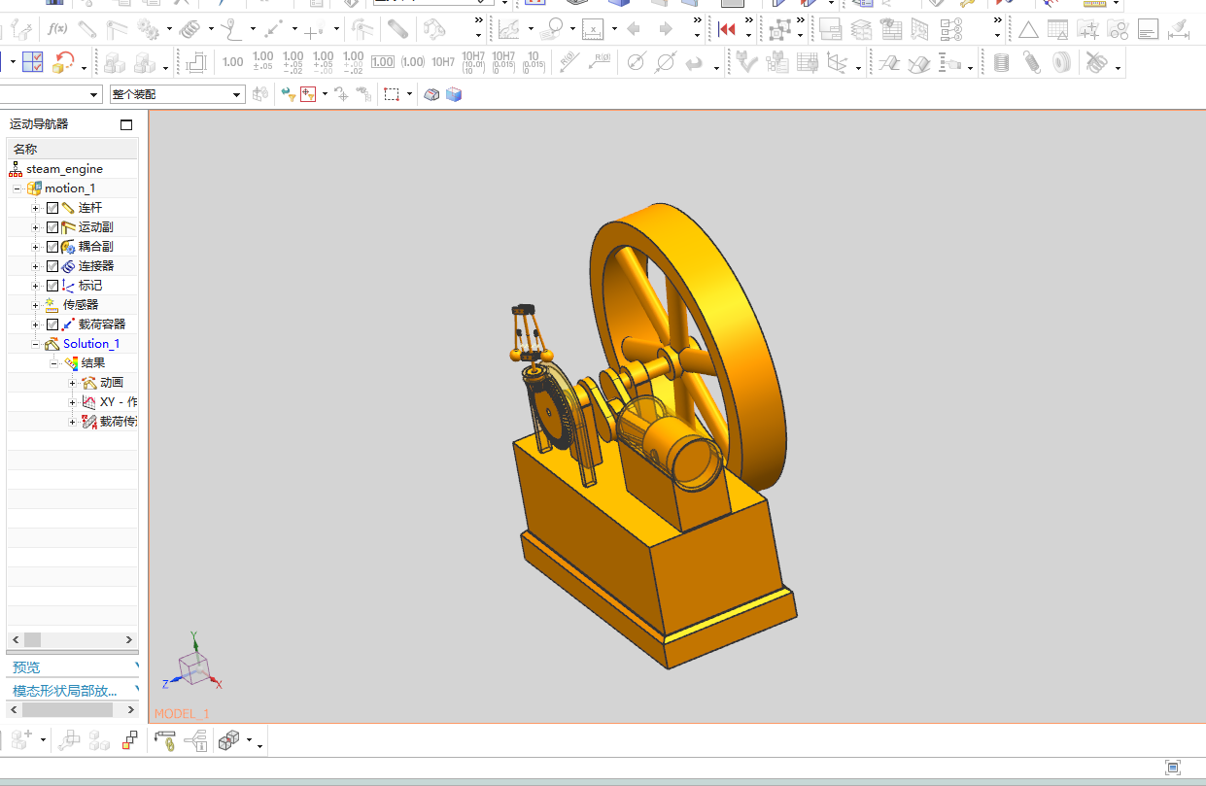
Task: Click the red assembly constraint icon
Action: (x=129, y=741)
